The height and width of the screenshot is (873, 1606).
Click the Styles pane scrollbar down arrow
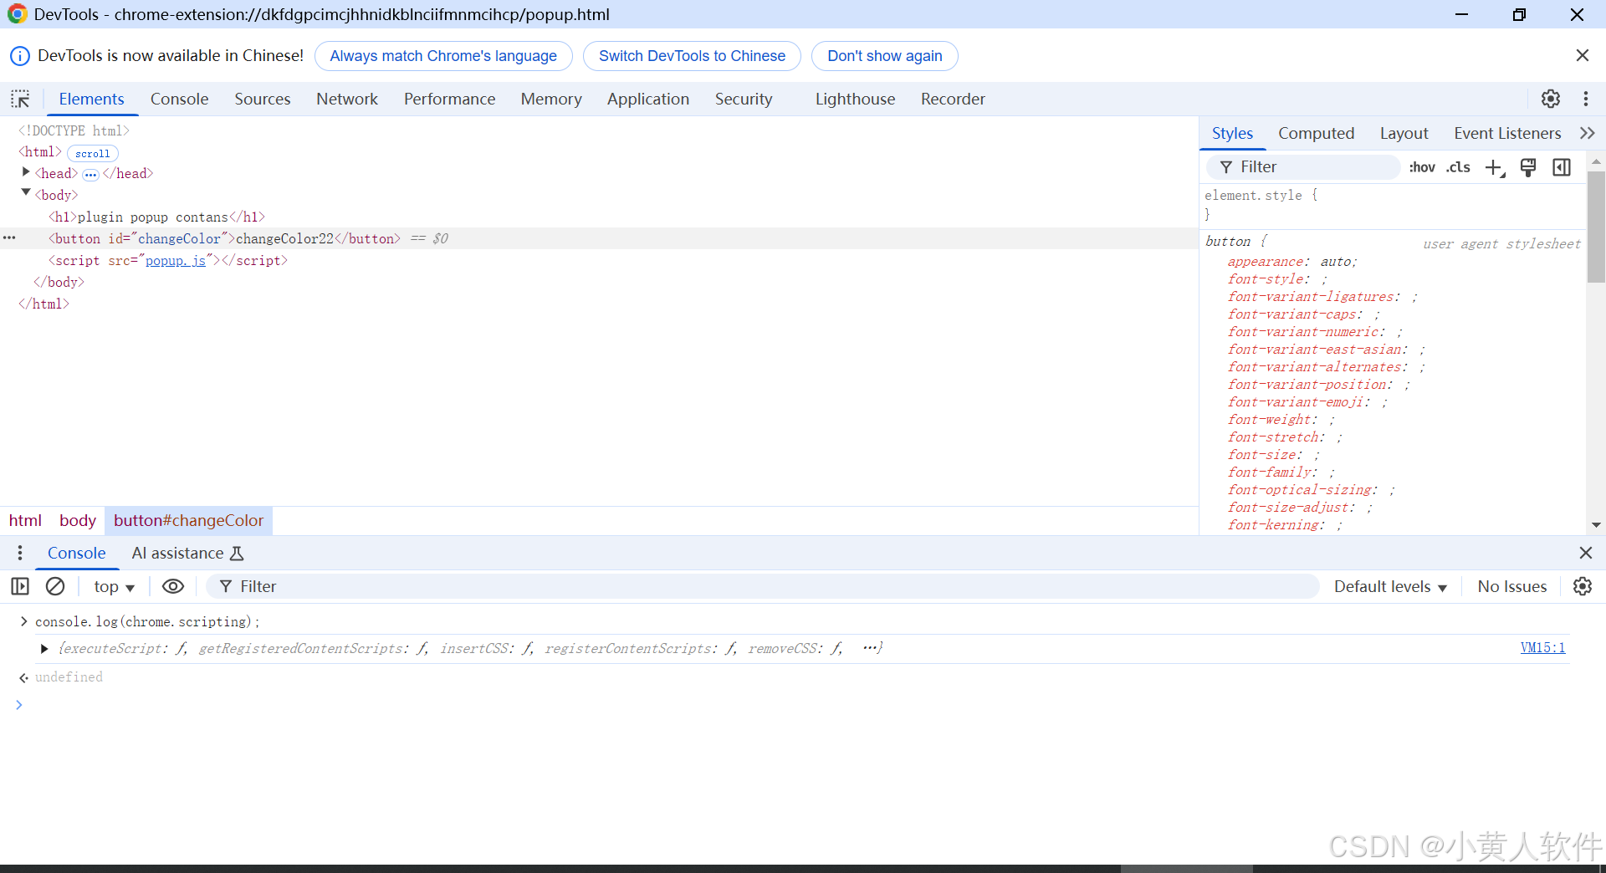coord(1596,525)
